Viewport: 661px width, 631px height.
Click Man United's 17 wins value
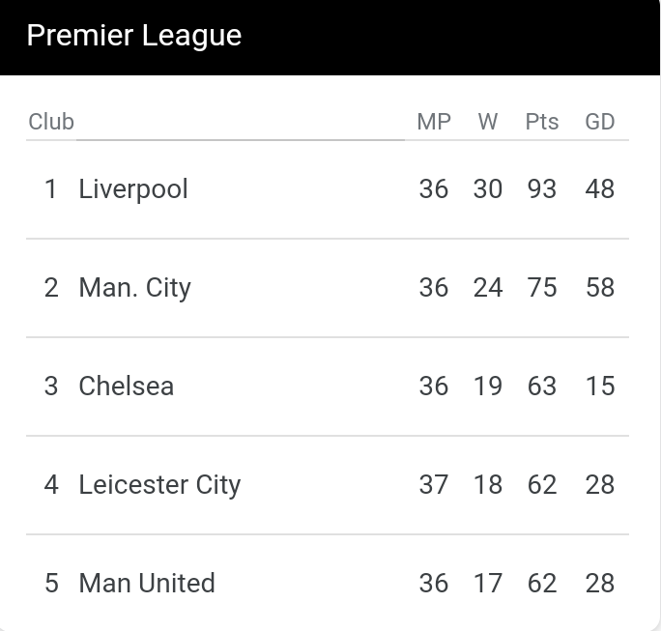(x=488, y=584)
